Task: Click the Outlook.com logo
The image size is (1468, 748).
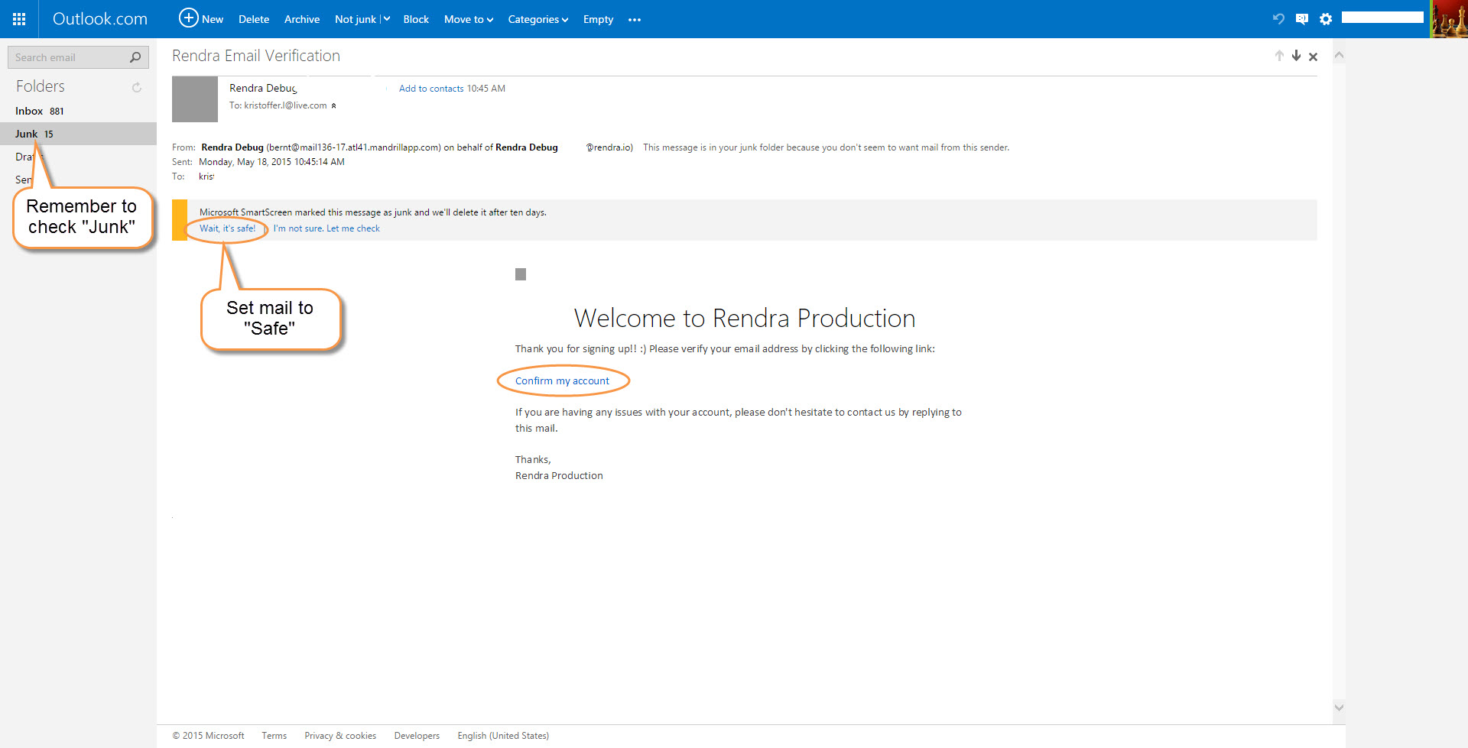Action: pyautogui.click(x=99, y=19)
